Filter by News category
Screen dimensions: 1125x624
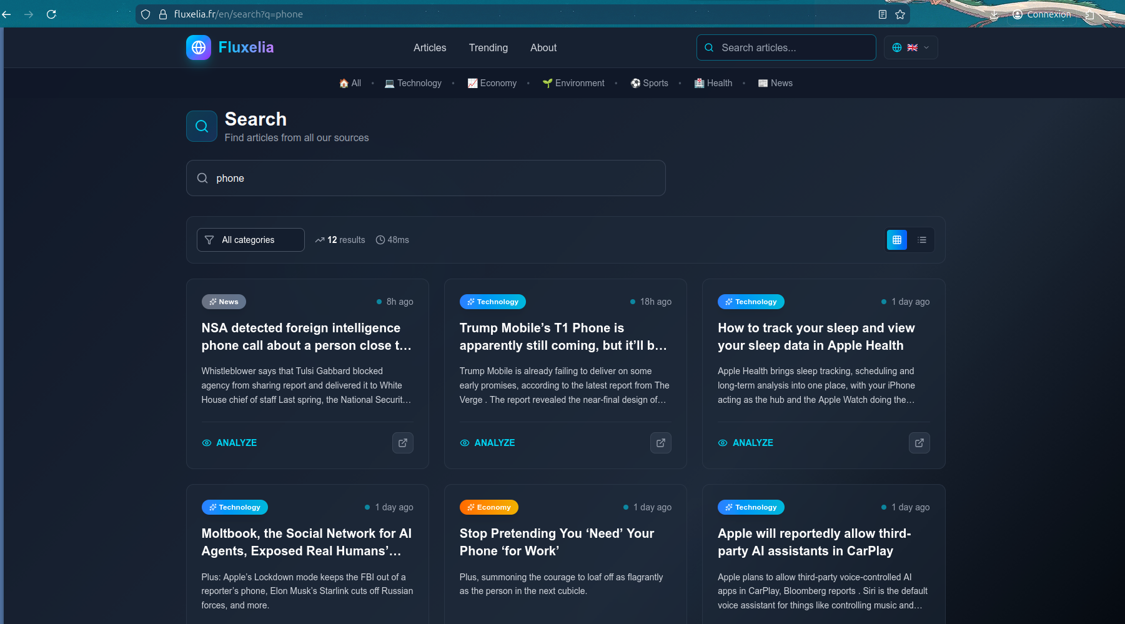click(775, 83)
